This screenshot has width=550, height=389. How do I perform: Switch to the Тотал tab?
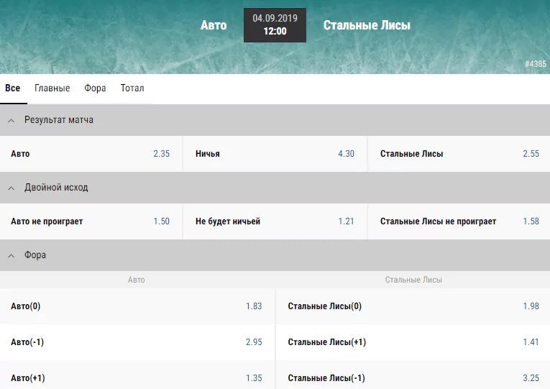pyautogui.click(x=132, y=88)
